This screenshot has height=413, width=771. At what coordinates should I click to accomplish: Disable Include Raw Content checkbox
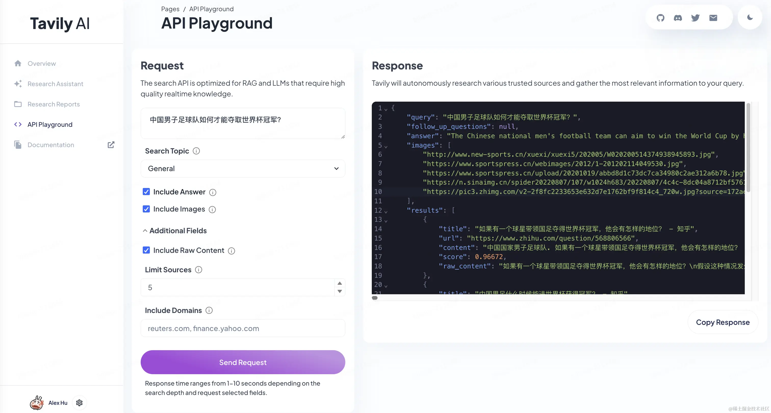click(146, 250)
